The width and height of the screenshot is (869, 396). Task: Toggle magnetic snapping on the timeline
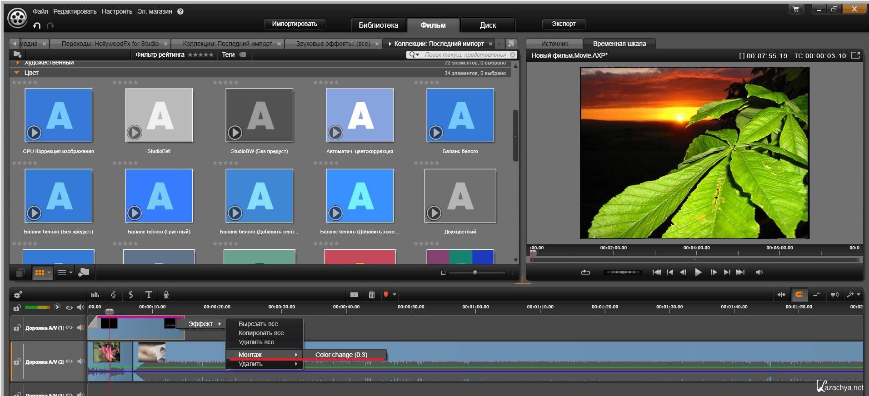click(x=799, y=295)
